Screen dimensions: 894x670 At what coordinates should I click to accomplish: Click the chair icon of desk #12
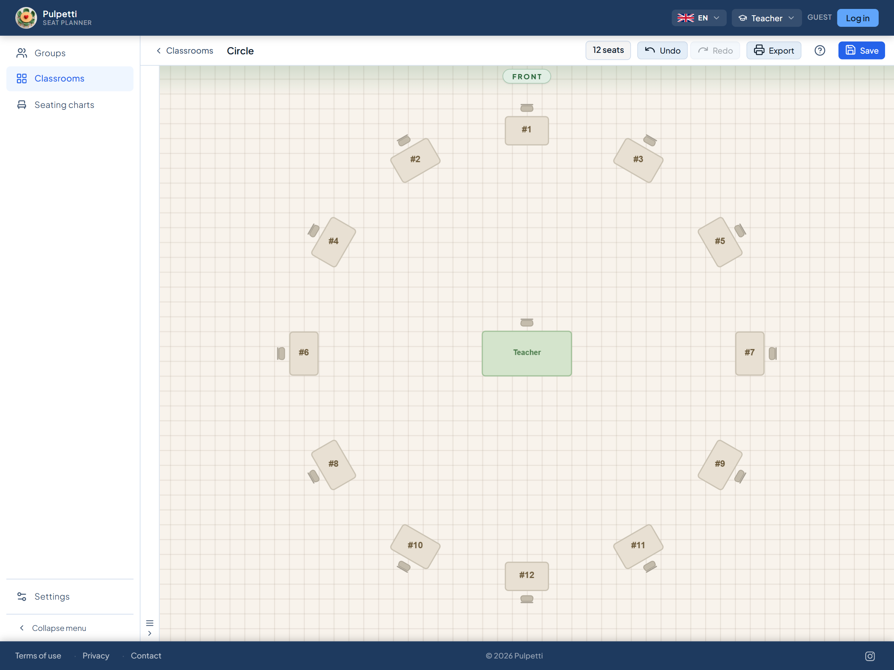coord(527,599)
